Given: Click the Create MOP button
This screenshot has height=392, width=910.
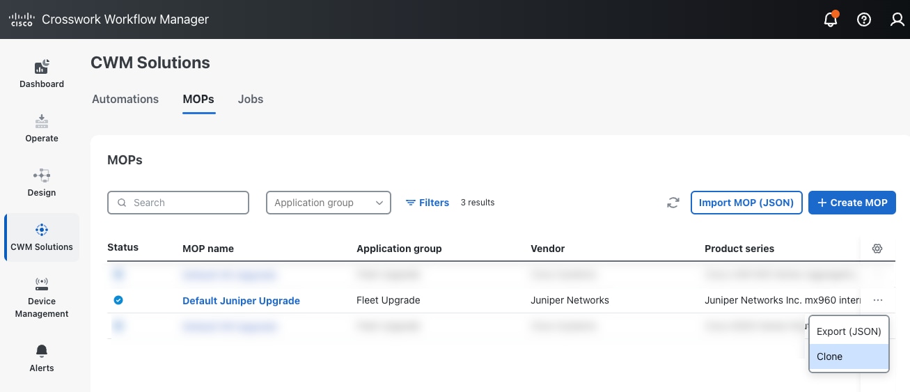Looking at the screenshot, I should (x=852, y=203).
